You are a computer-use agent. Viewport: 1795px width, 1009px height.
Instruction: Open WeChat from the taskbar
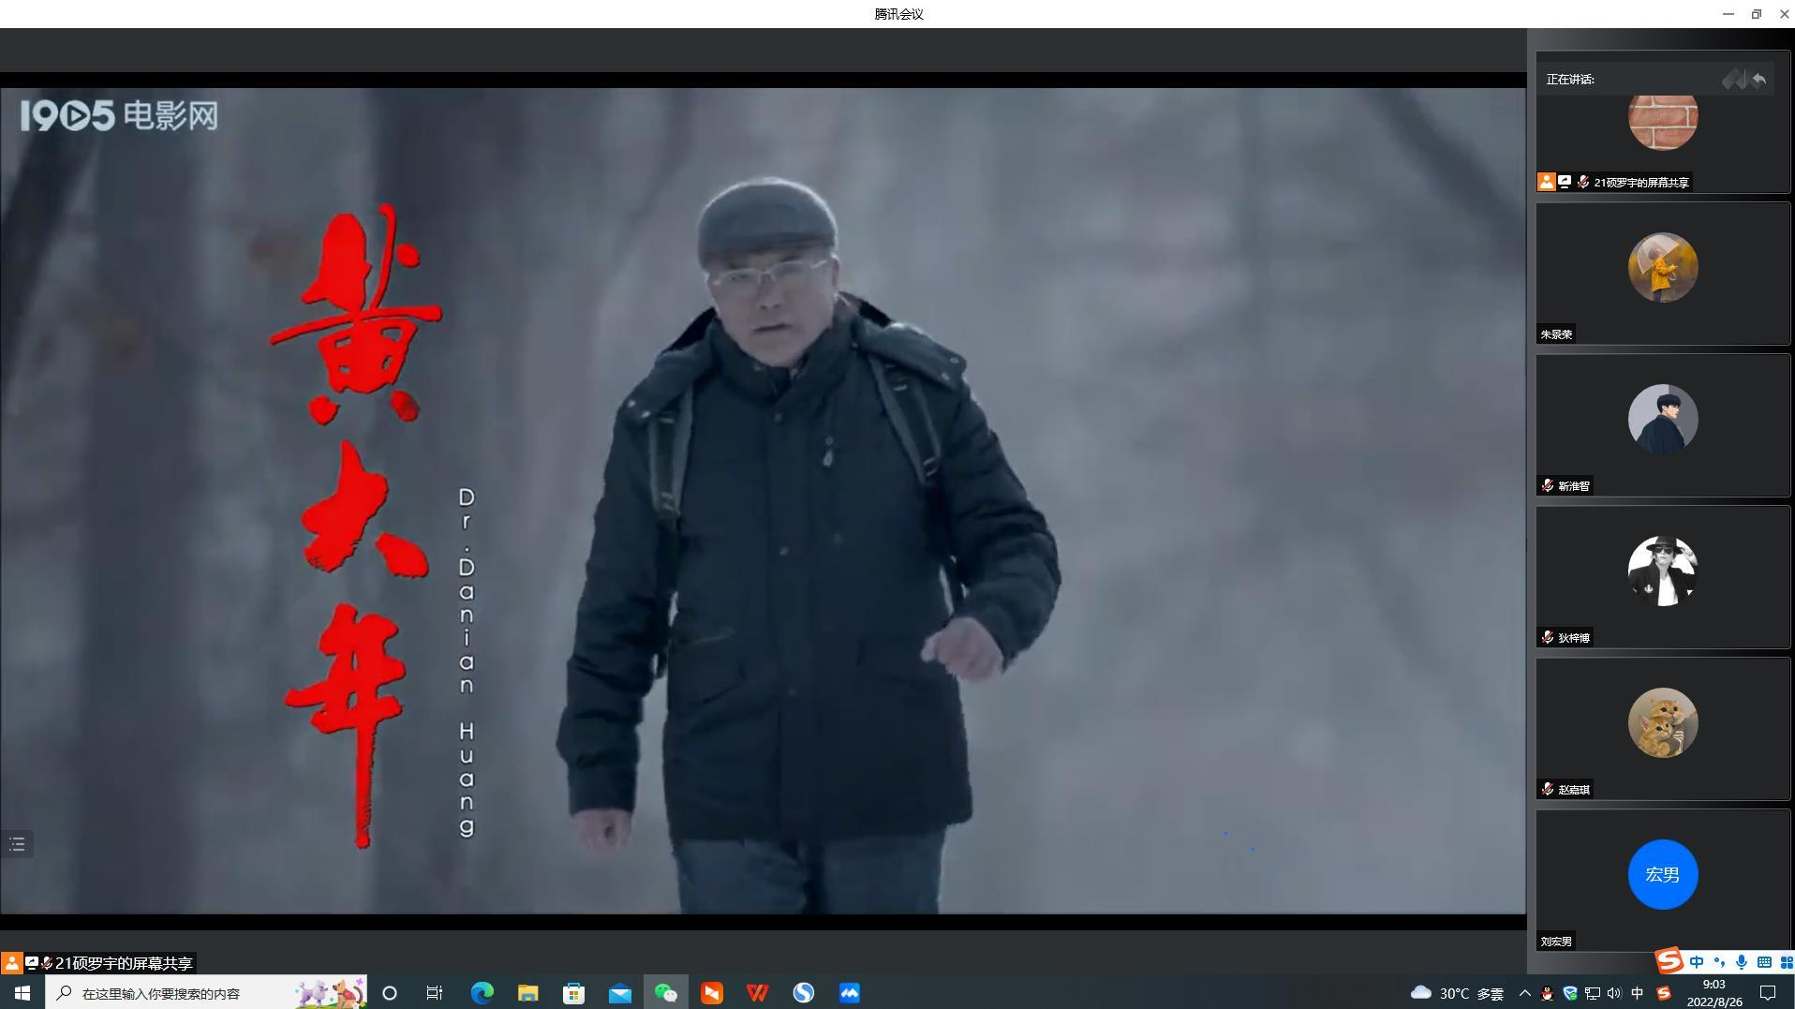[665, 993]
